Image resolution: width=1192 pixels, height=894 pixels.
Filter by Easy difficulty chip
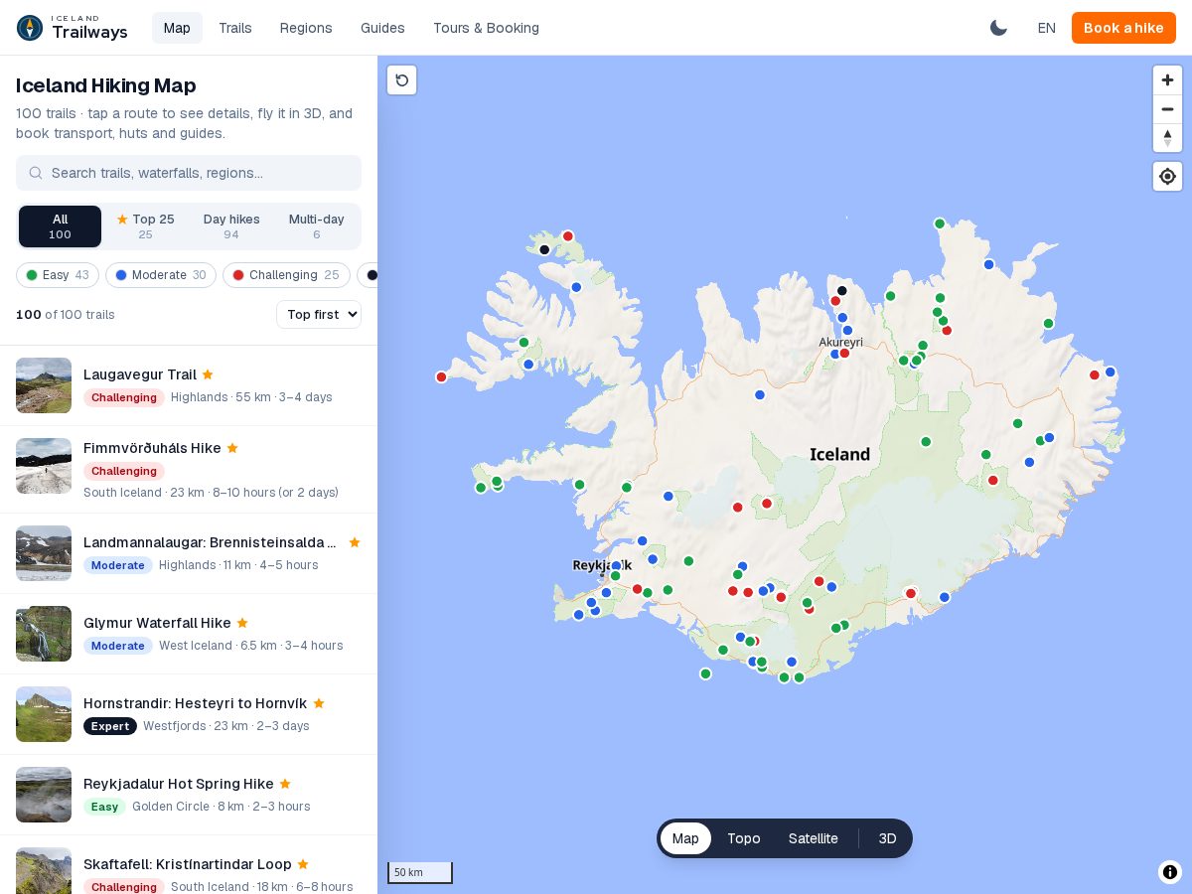(58, 275)
